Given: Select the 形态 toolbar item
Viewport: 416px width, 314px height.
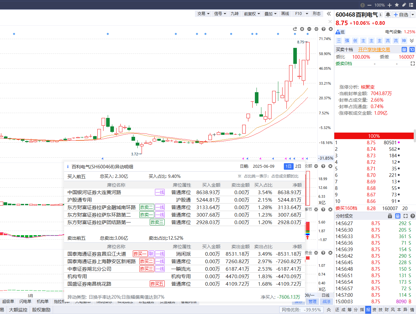Looking at the screenshot, I should pyautogui.click(x=316, y=14).
